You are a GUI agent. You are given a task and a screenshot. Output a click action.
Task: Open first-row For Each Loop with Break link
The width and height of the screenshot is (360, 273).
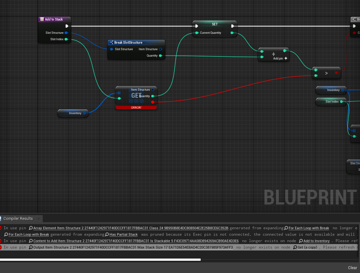point(309,228)
